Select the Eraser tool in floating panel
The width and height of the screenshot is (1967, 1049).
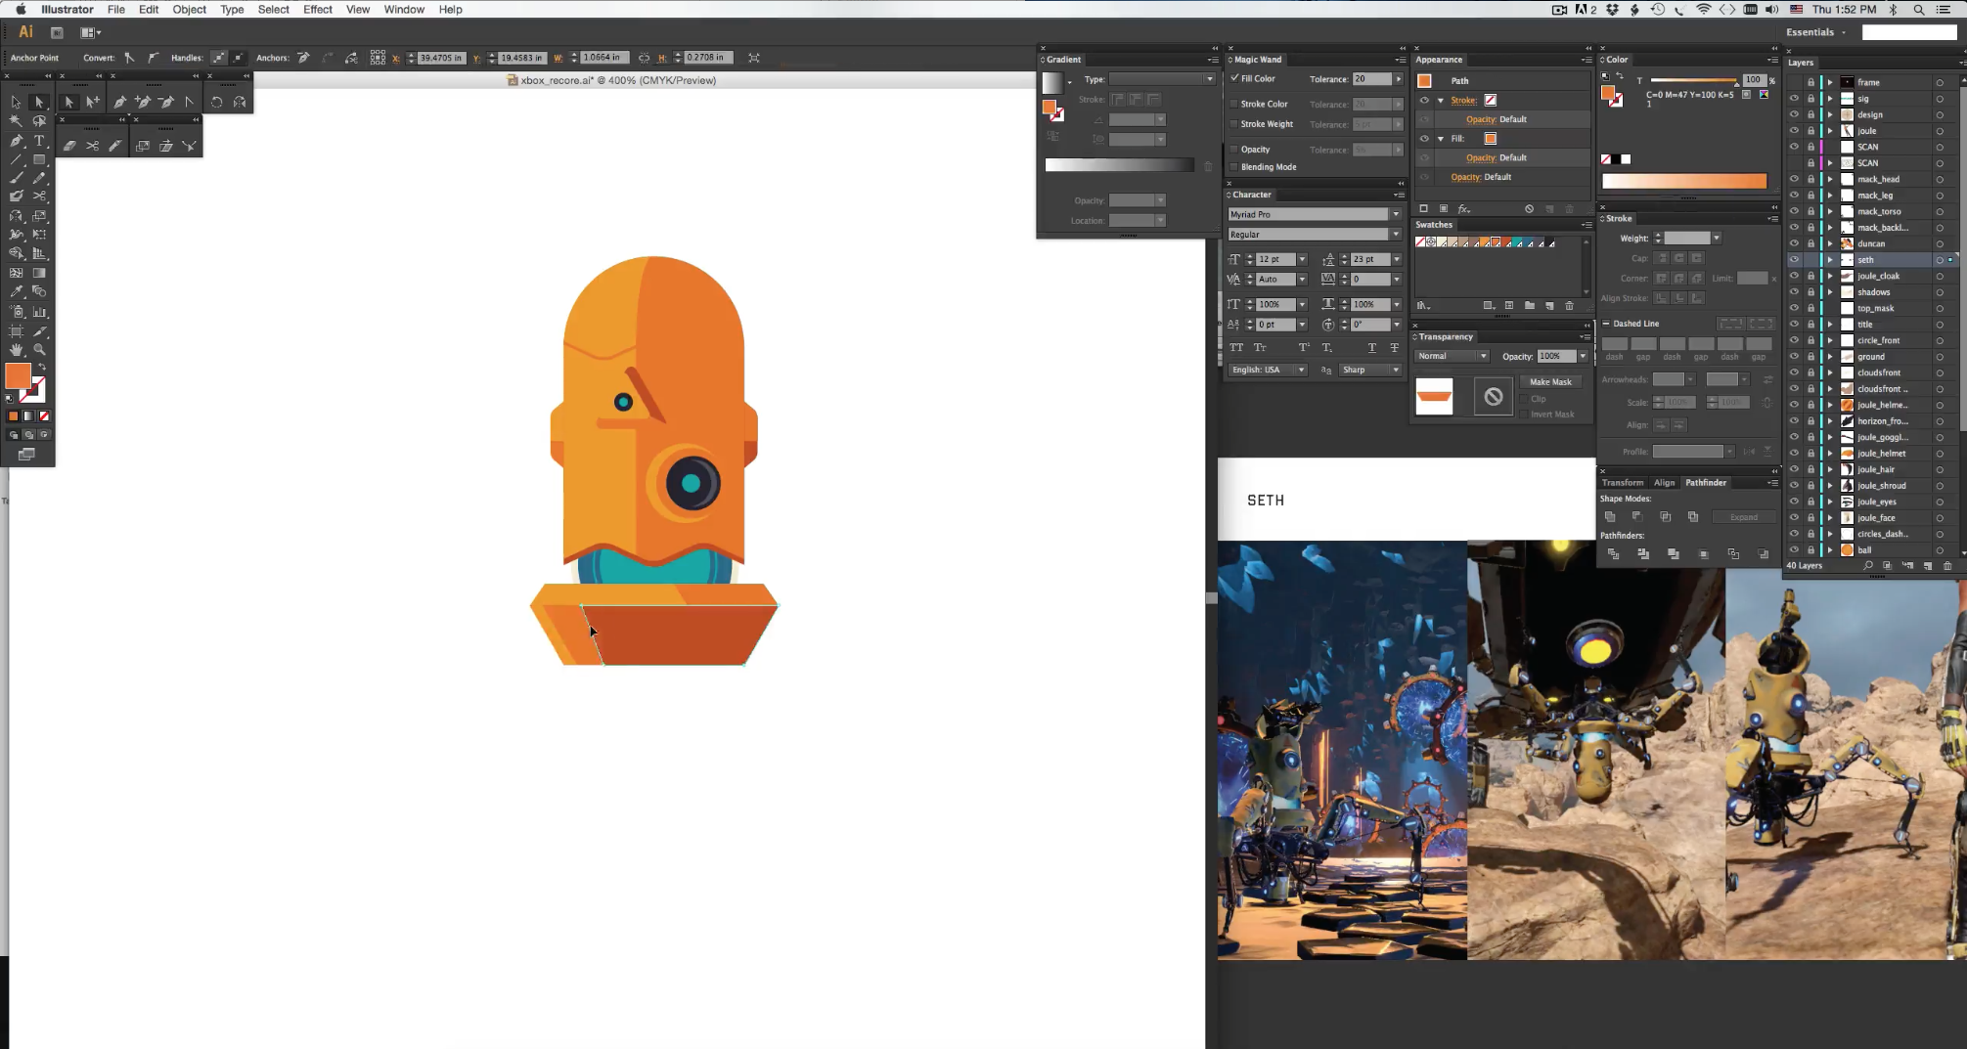69,146
